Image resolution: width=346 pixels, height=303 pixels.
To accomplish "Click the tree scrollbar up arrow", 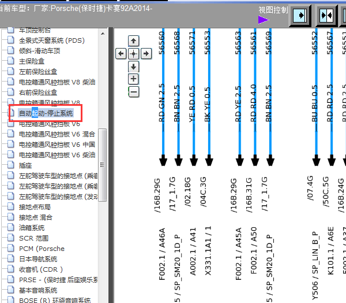I will click(103, 34).
